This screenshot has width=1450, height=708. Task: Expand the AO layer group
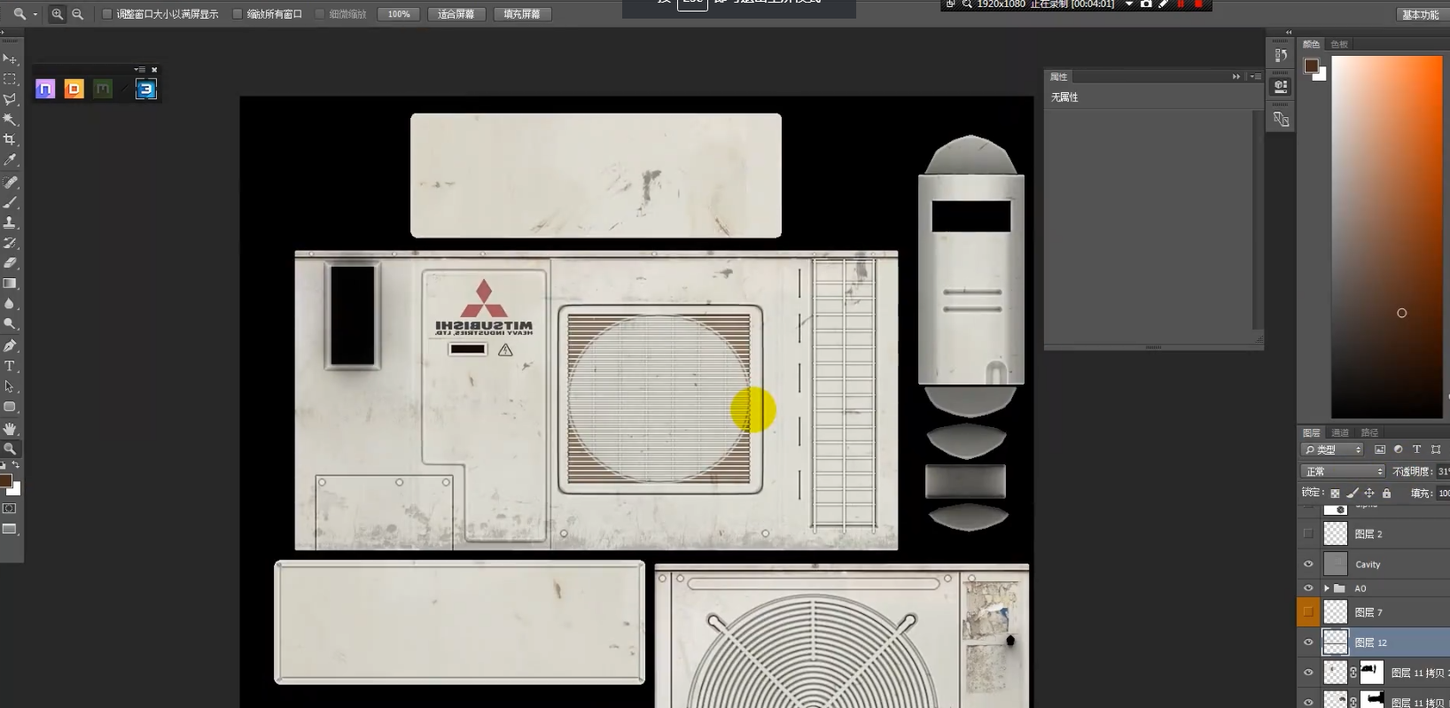click(1327, 588)
